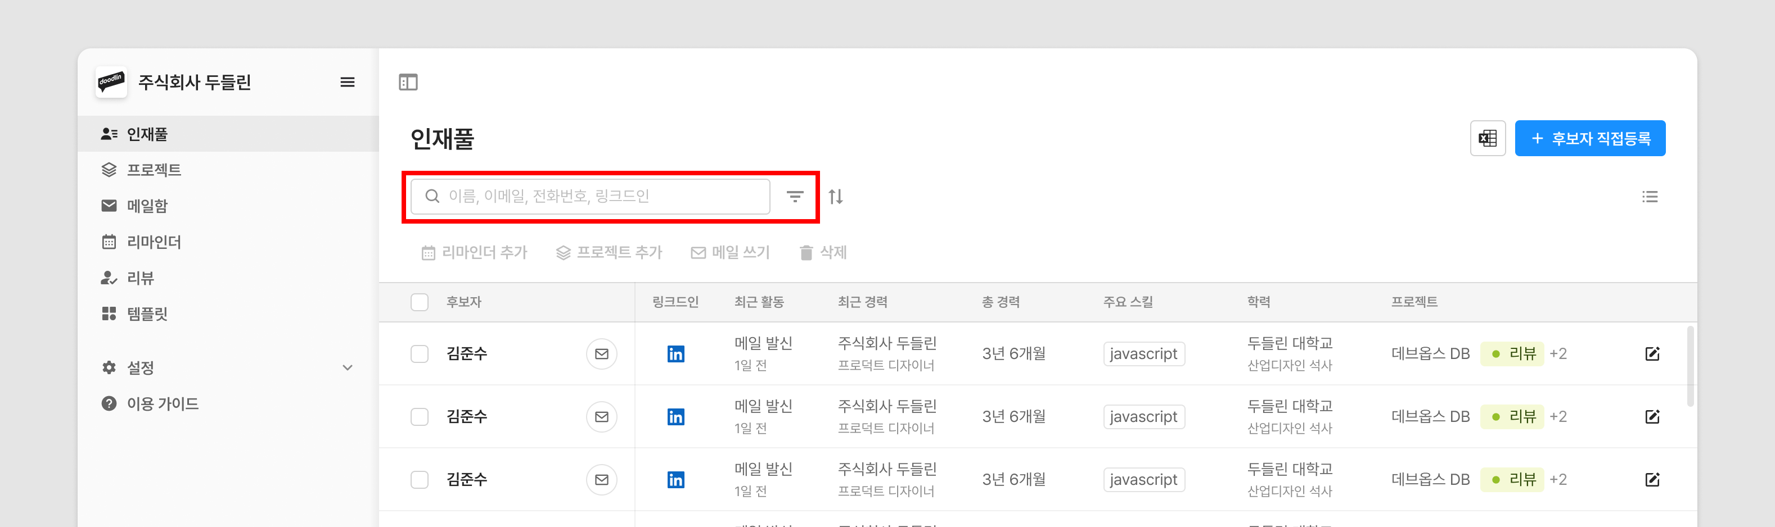
Task: Select 템플릿 in the sidebar
Action: (x=228, y=314)
